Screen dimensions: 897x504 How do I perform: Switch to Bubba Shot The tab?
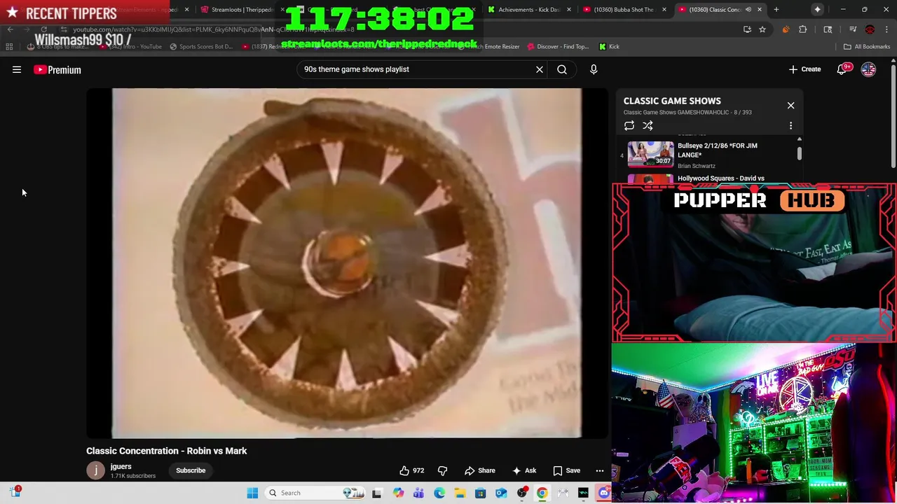(624, 10)
